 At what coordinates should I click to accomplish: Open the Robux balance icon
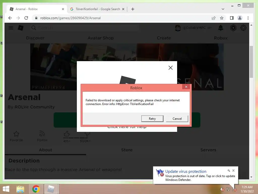tap(233, 28)
